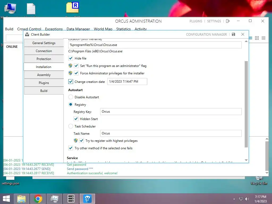Click scroll up arrow in Client Builder
This screenshot has width=272, height=204.
tap(246, 41)
